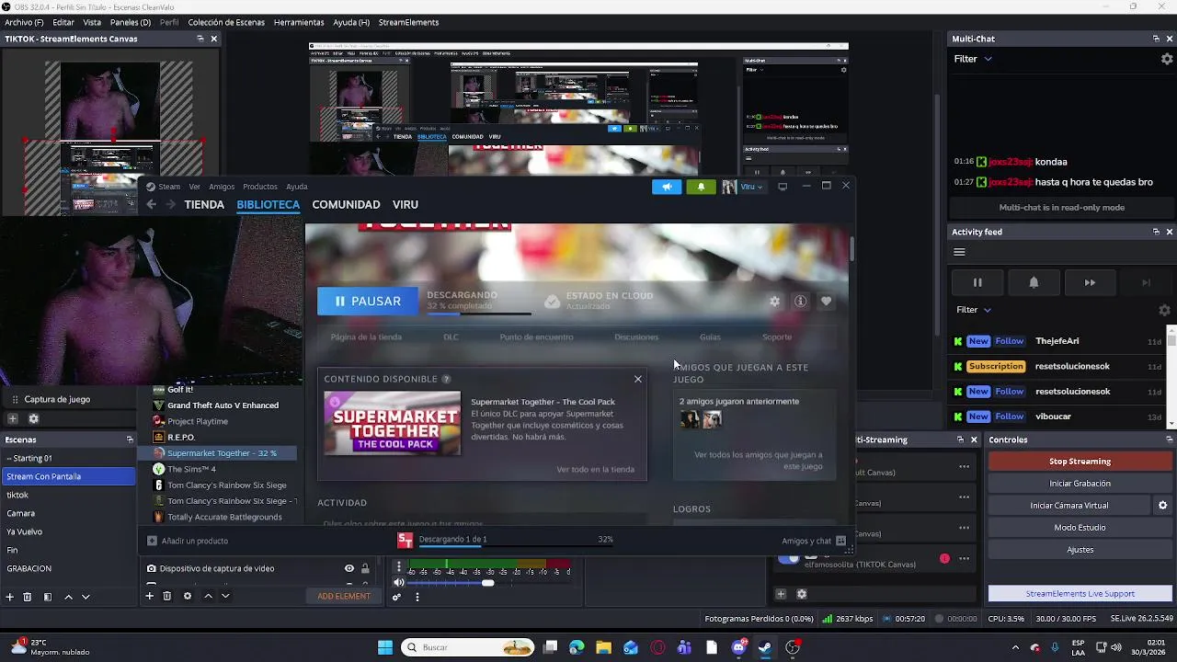
Task: Go back with Steam left arrow
Action: tap(151, 205)
